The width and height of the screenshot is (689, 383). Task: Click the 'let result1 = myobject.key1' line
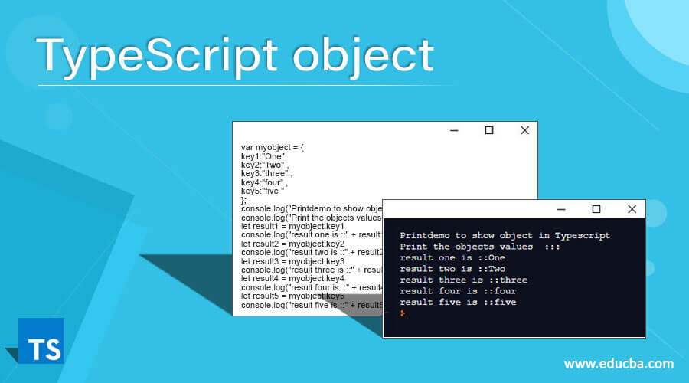point(292,226)
